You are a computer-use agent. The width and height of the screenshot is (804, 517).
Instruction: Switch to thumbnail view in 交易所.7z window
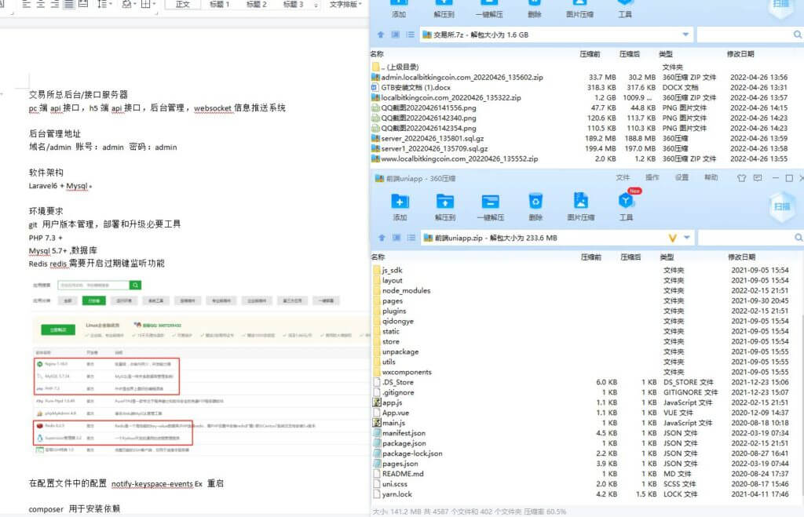(396, 35)
